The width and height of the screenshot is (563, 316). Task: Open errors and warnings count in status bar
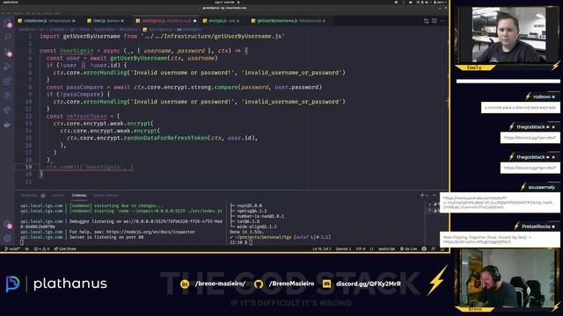tap(41, 248)
